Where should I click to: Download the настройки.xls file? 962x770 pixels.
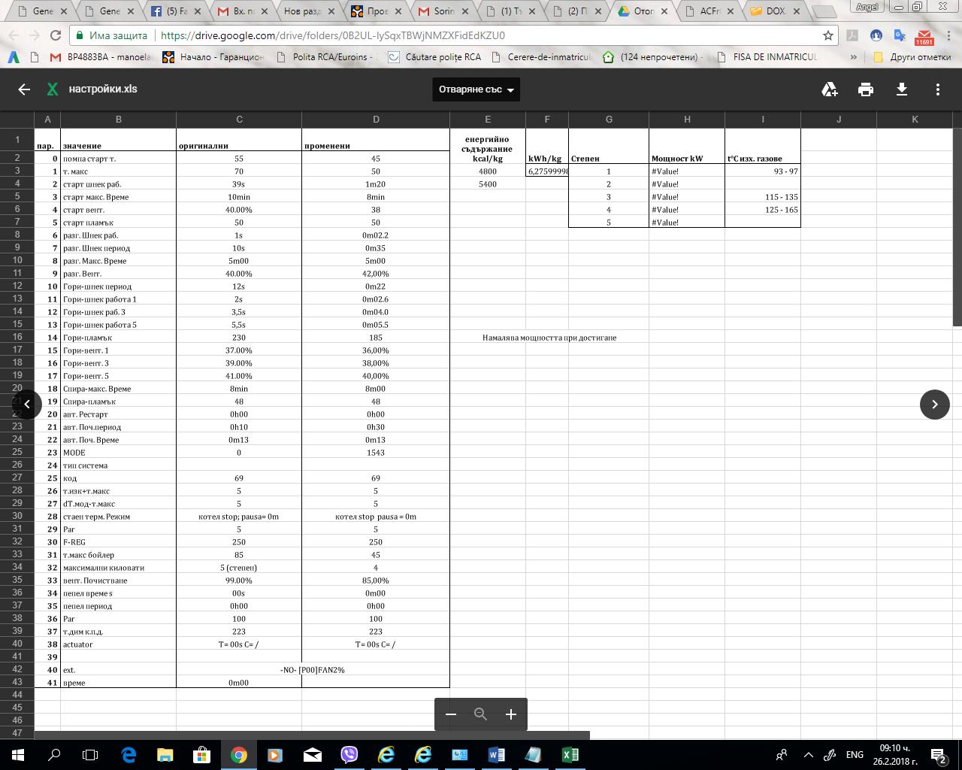pyautogui.click(x=902, y=89)
